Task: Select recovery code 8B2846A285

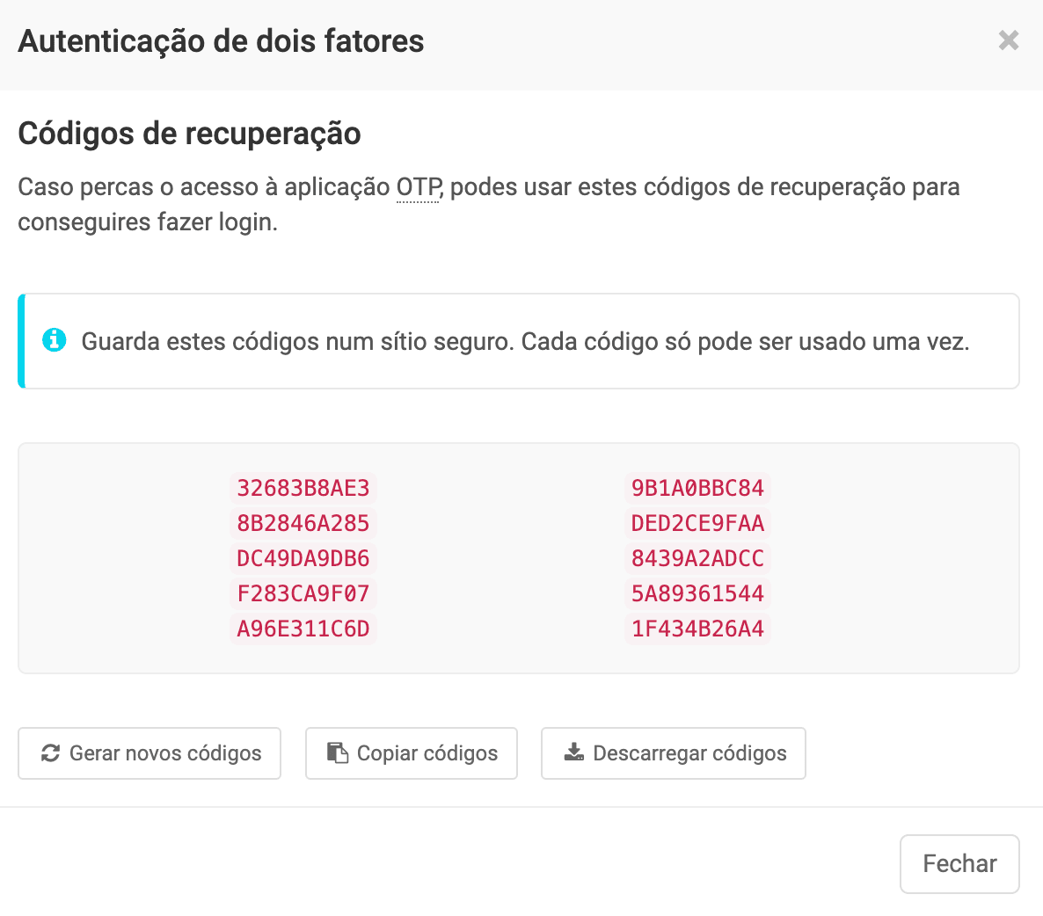Action: [x=303, y=523]
